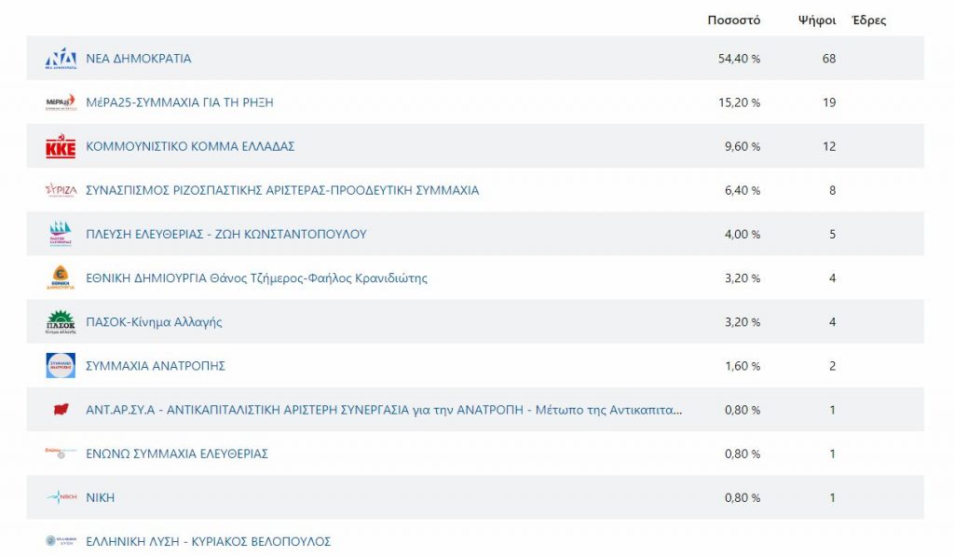Open ΕΛΛΗΝΙΚΗ ΛΥΣΗ - ΚΥΡΙΑΚΟΣ ΒΕΛΟΠΟΥΛΟΣ link
The image size is (954, 556).
tap(208, 541)
